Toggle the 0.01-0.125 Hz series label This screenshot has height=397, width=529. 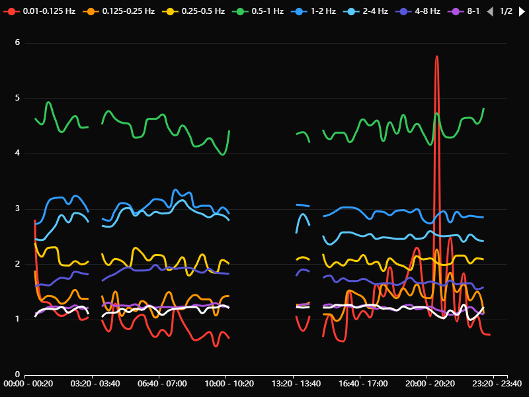pos(49,12)
